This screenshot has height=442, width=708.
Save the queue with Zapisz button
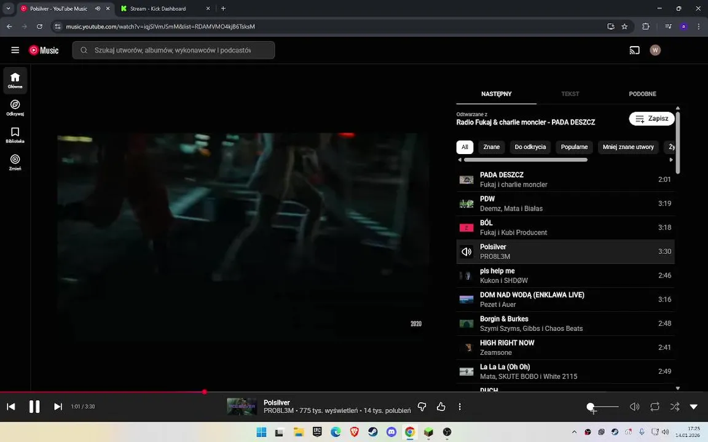pyautogui.click(x=651, y=118)
